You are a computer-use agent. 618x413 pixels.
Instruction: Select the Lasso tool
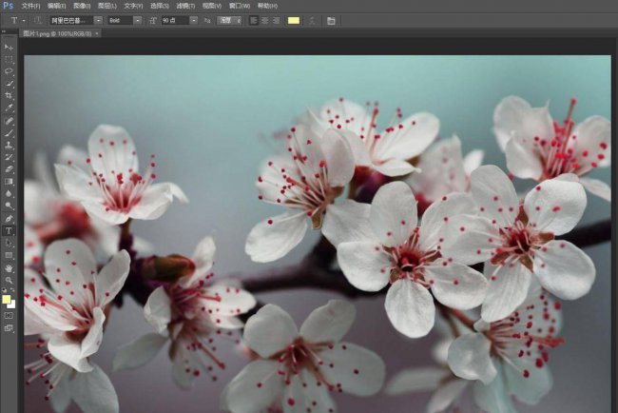[x=9, y=71]
